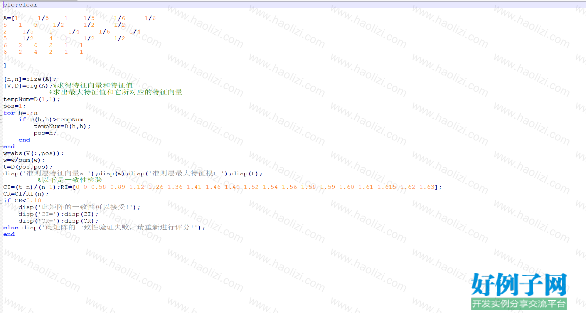Screen dimensions: 586x313
Task: Click the 'disp(t);' call
Action: [247, 174]
